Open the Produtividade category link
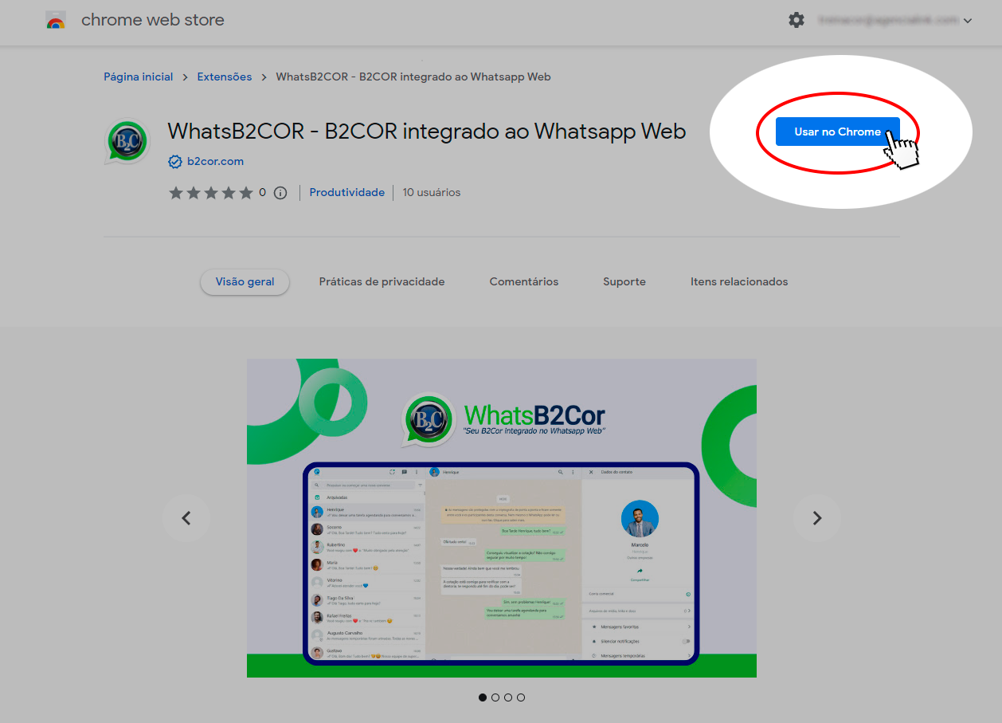 click(346, 193)
